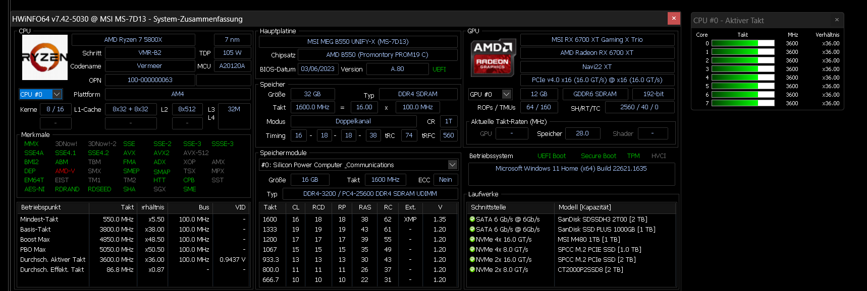Viewport: 867px width, 291px height.
Task: Click the Vermeer codename field
Action: (150, 66)
